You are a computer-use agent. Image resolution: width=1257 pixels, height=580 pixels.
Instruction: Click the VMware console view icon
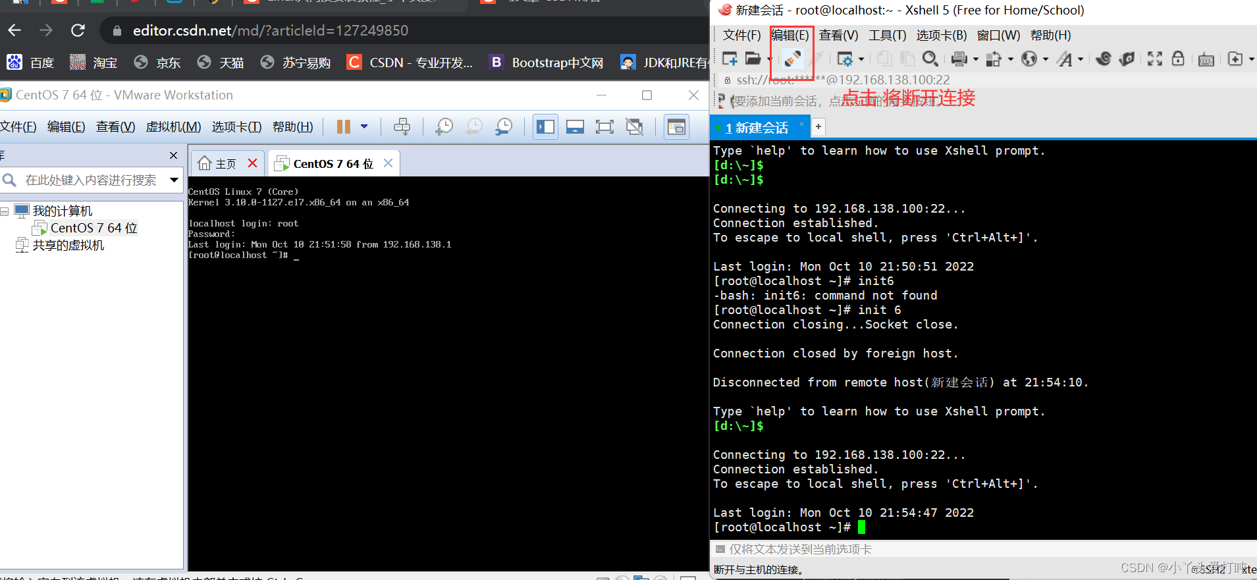676,126
